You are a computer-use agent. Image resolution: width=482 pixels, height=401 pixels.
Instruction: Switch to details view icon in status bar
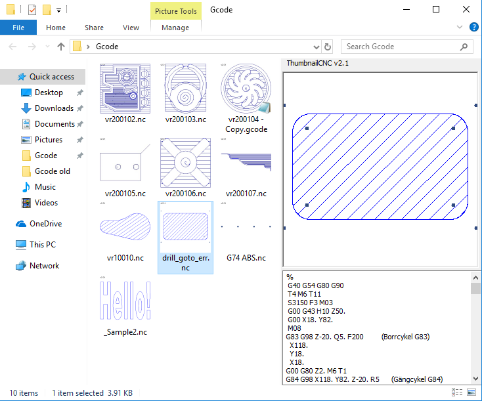457,392
